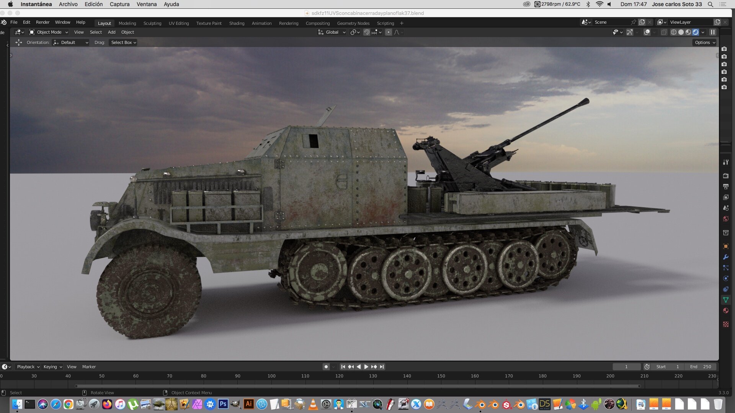Open the World properties tab
The height and width of the screenshot is (413, 735).
[725, 219]
